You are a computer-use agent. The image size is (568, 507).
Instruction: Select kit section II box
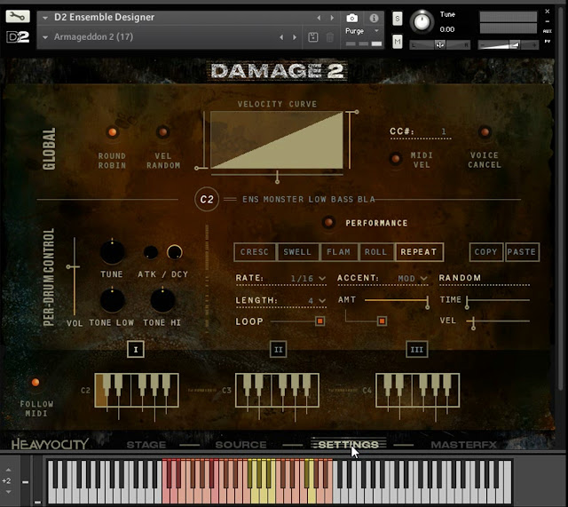click(278, 349)
